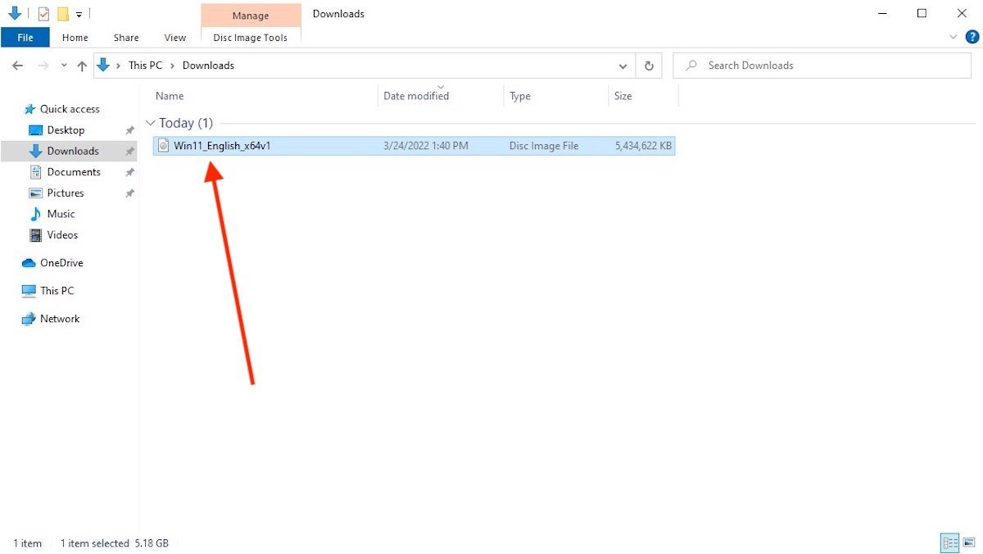Open Videos in the navigation pane
983x554 pixels.
pyautogui.click(x=62, y=235)
